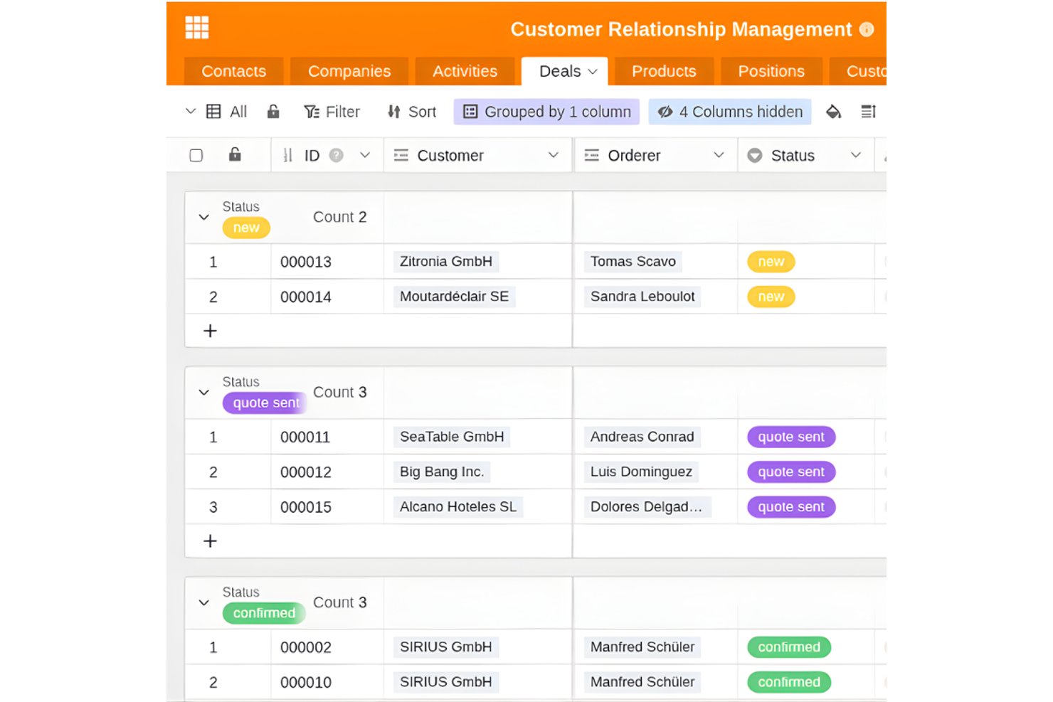Switch to the Contacts tab
Image resolution: width=1053 pixels, height=702 pixels.
point(233,71)
